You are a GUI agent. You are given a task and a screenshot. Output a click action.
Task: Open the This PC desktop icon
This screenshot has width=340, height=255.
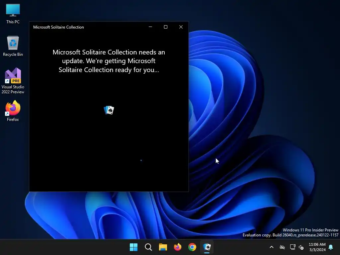[13, 14]
